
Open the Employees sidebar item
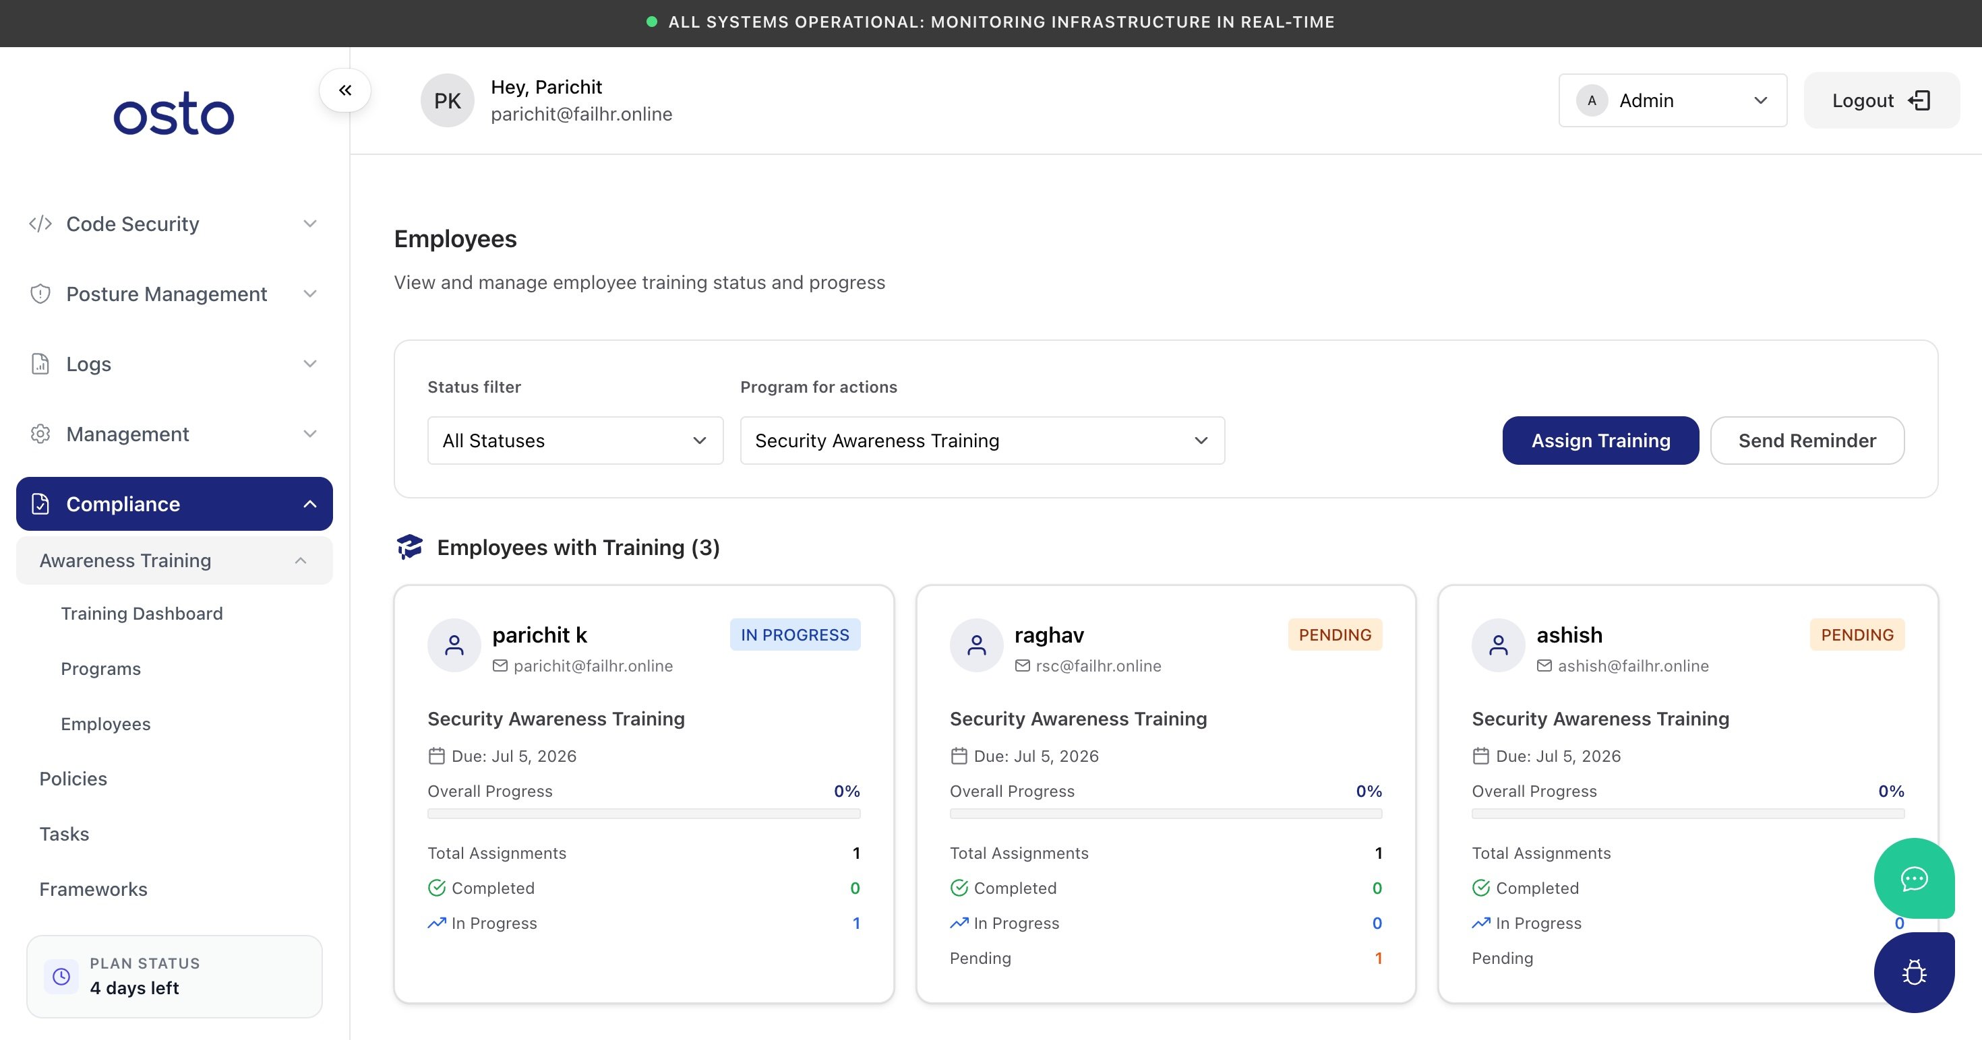tap(105, 724)
